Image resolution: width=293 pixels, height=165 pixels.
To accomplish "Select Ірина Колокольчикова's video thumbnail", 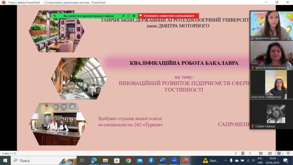I will (272, 55).
